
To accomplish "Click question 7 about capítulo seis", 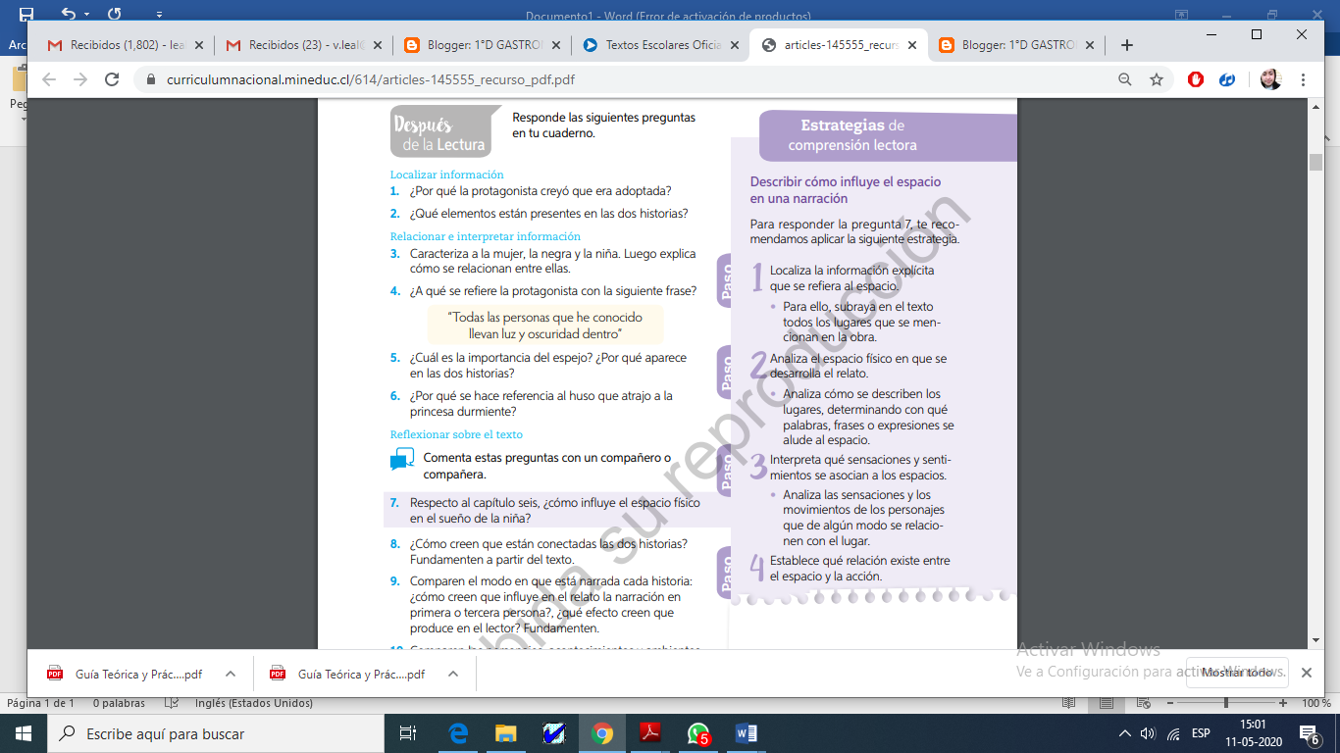I will pyautogui.click(x=554, y=510).
